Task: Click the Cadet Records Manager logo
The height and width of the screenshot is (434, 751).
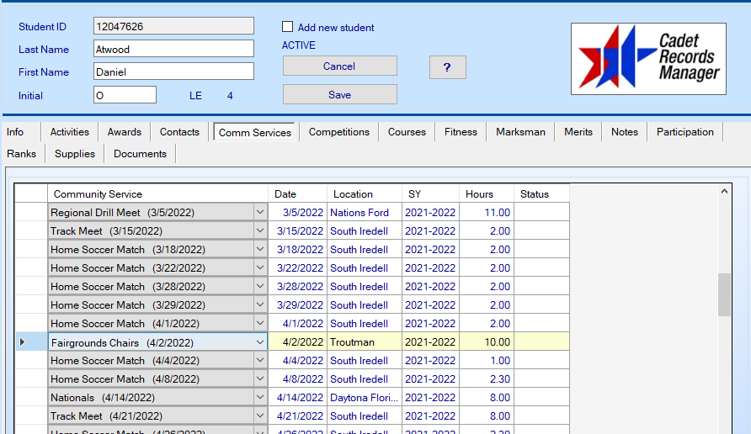Action: pos(648,59)
